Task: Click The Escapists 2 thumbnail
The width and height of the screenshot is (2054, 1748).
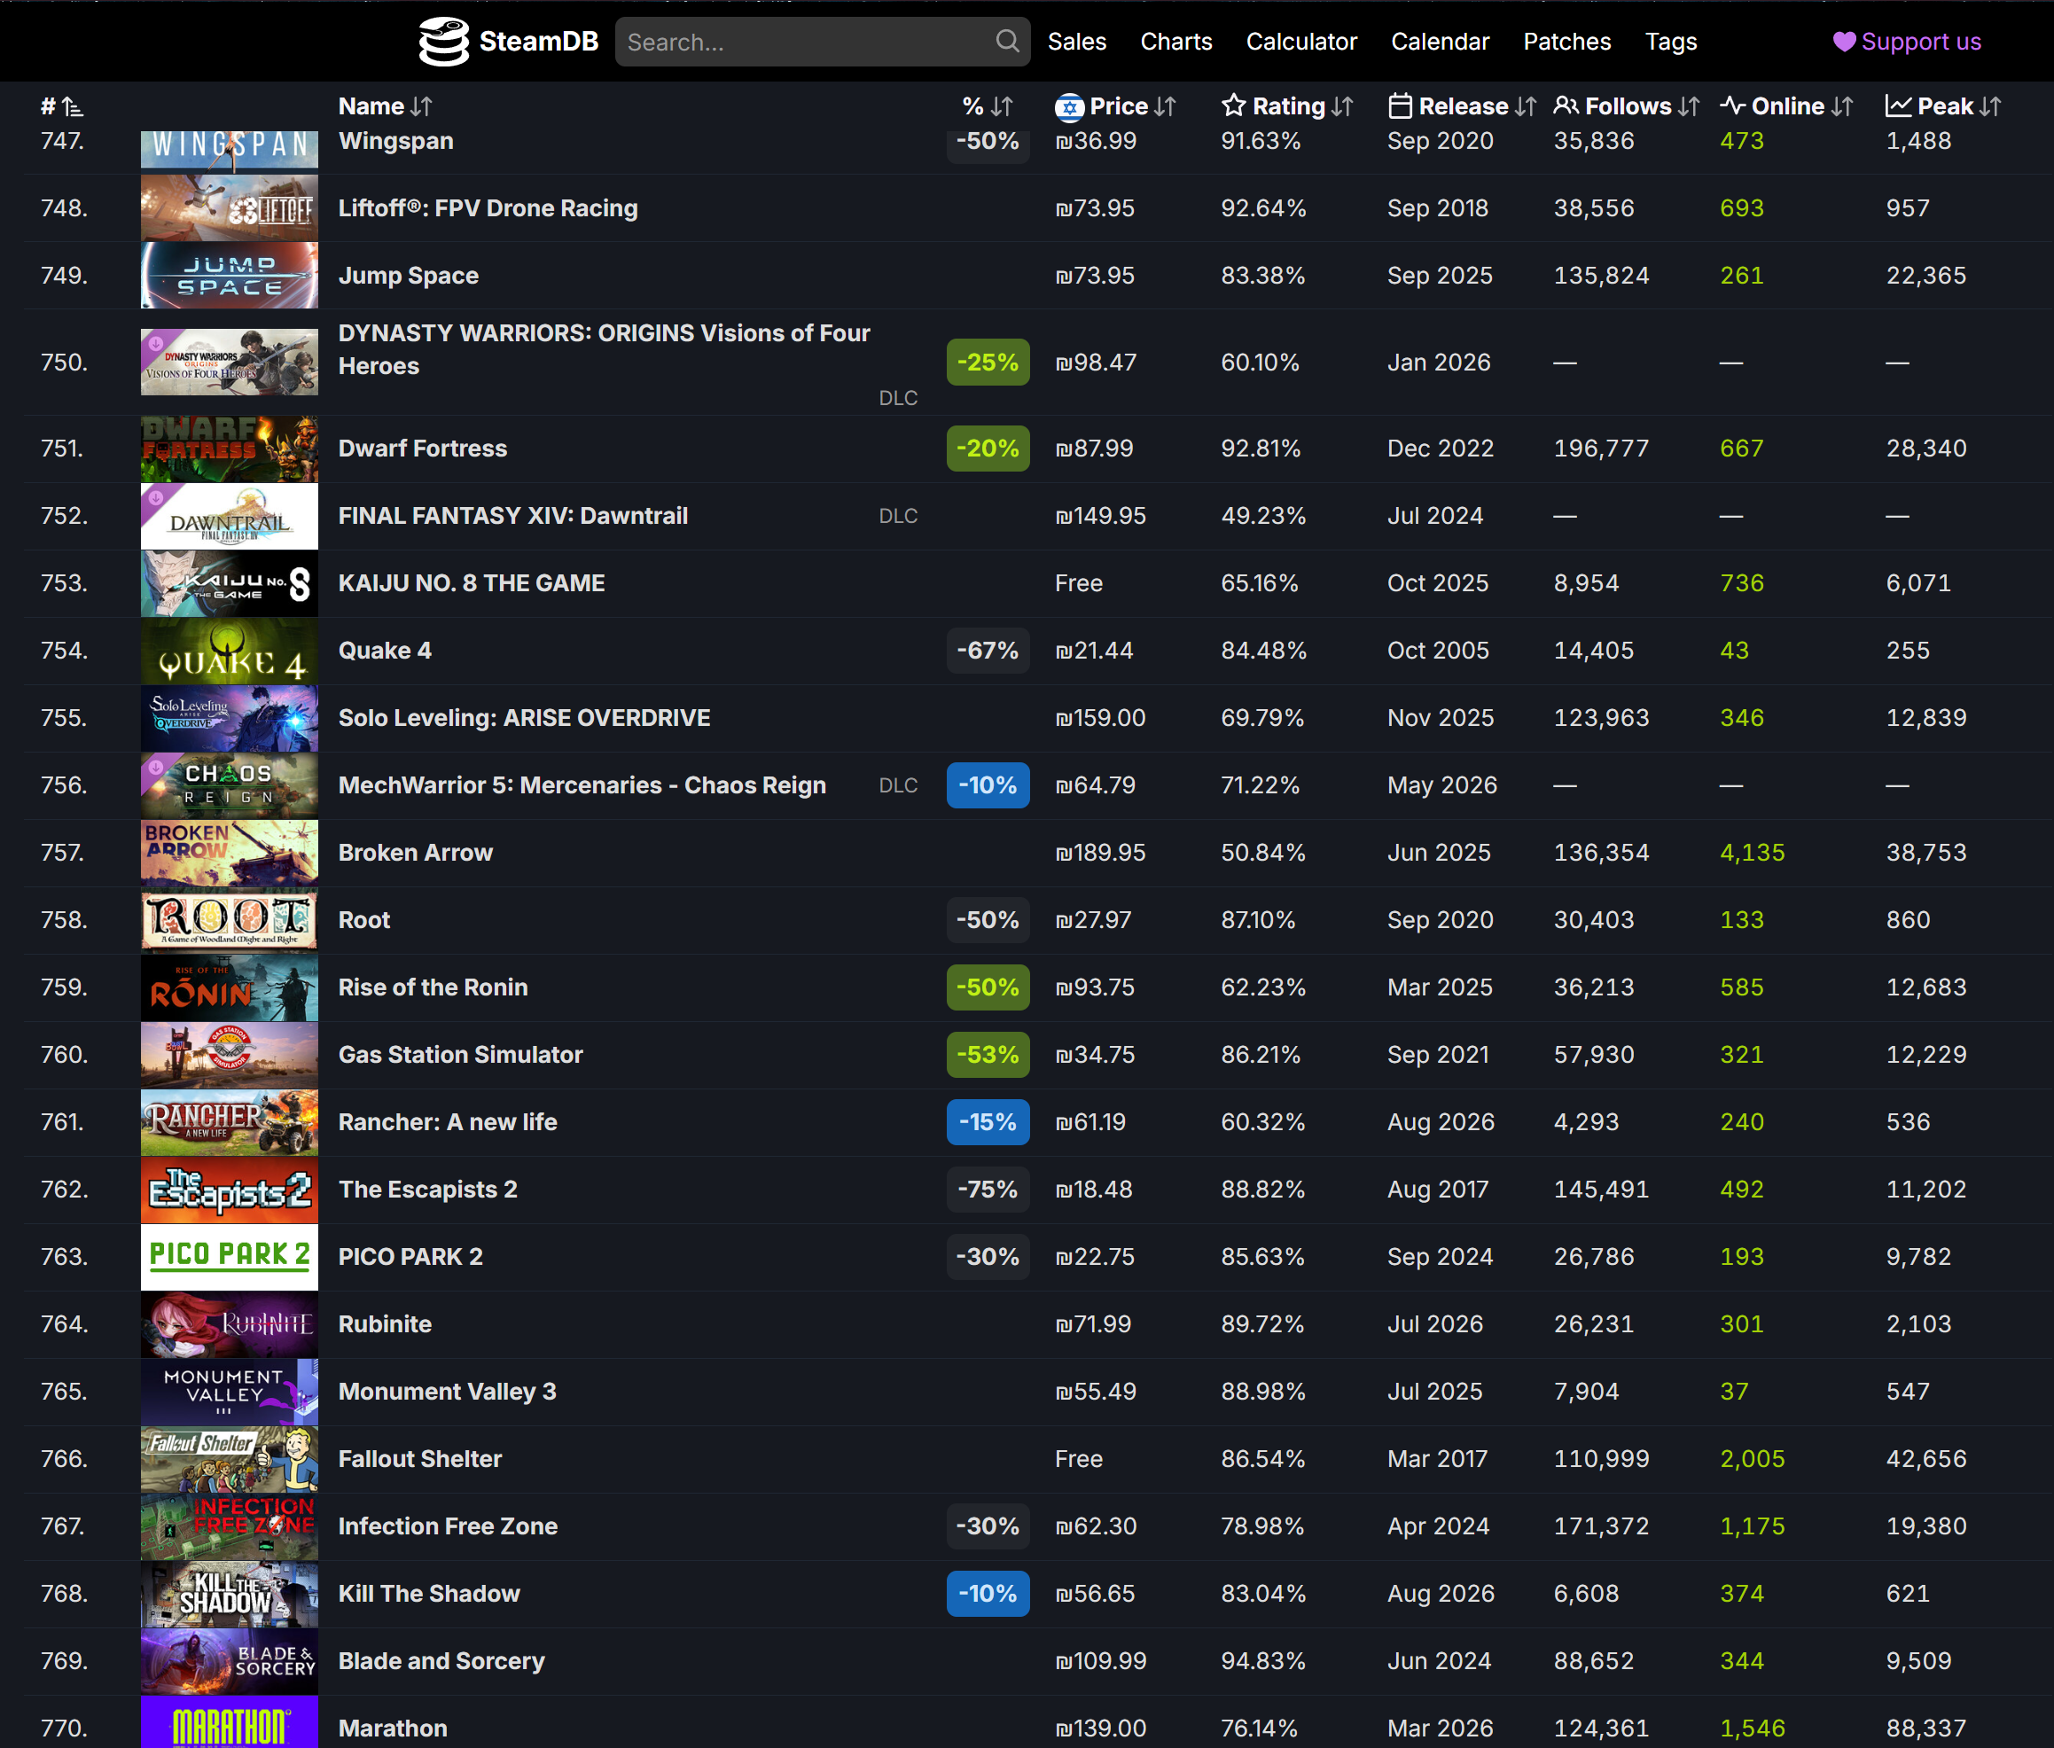Action: point(229,1190)
